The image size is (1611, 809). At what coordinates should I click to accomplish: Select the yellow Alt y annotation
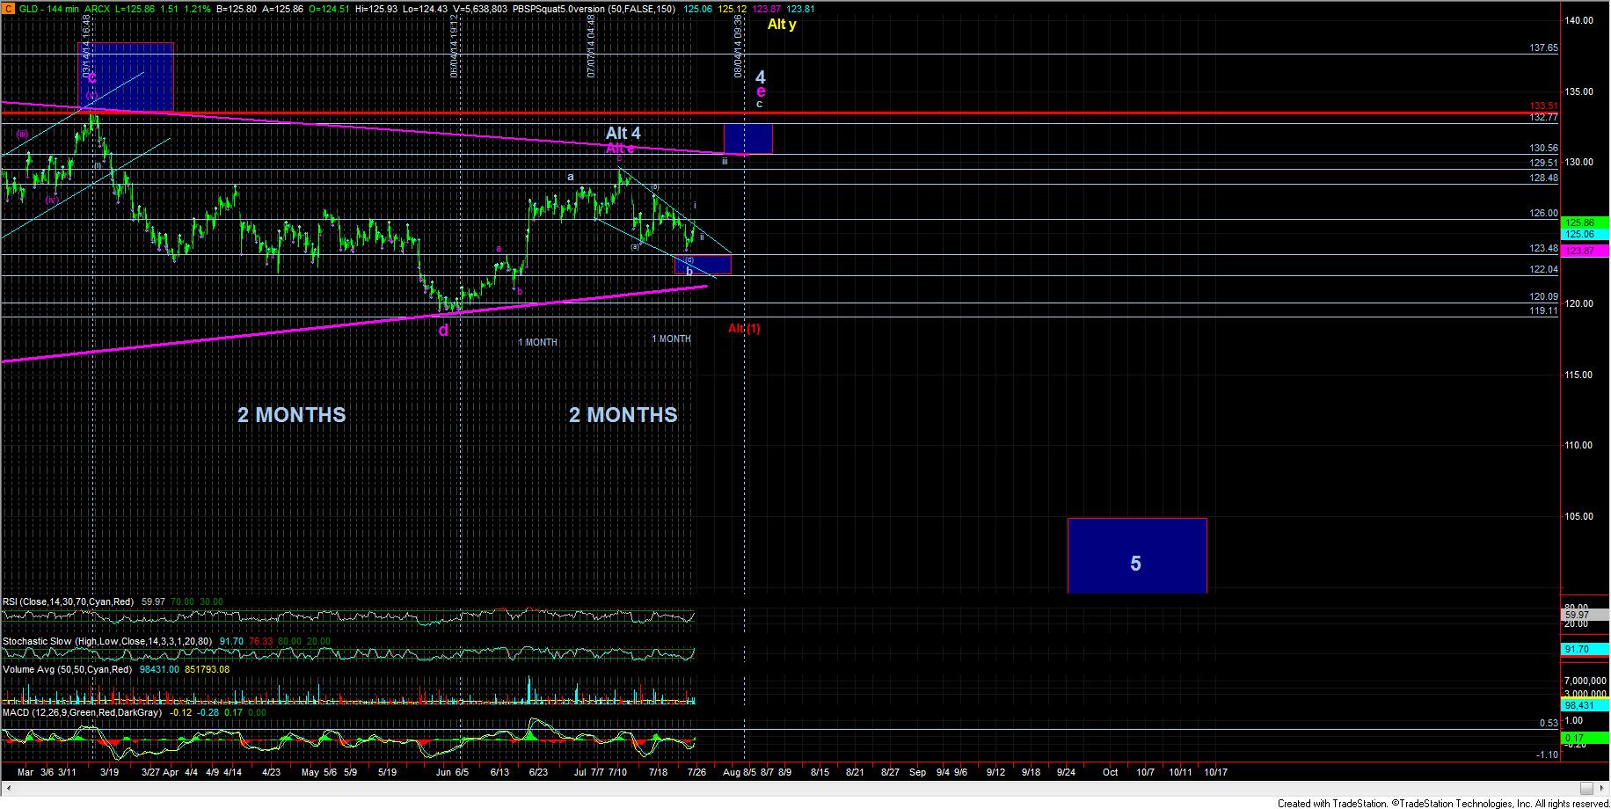pyautogui.click(x=781, y=25)
